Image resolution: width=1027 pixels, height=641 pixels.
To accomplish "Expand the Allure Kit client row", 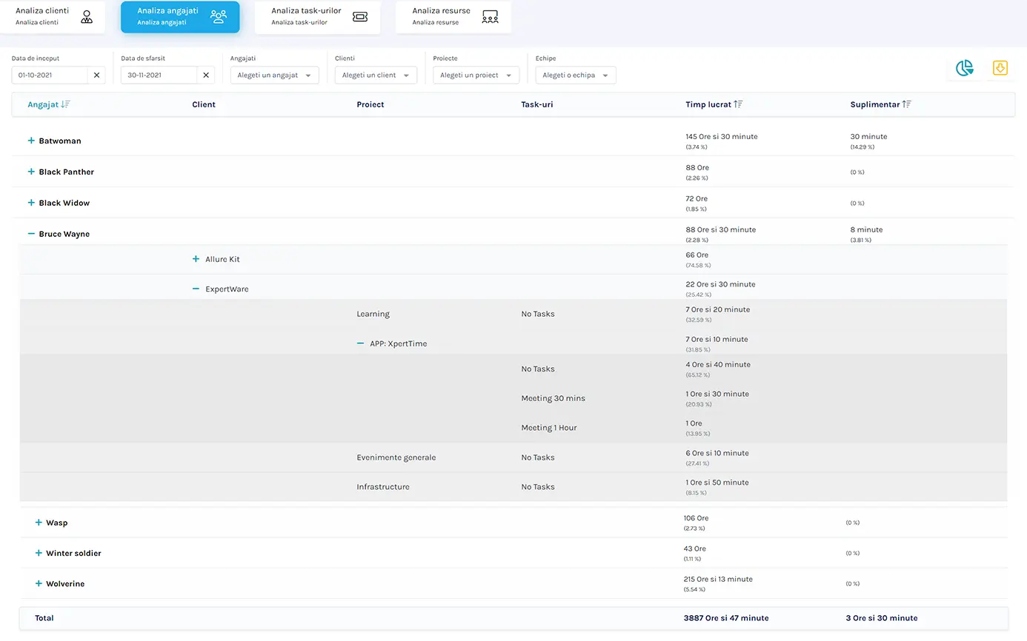I will [x=196, y=259].
